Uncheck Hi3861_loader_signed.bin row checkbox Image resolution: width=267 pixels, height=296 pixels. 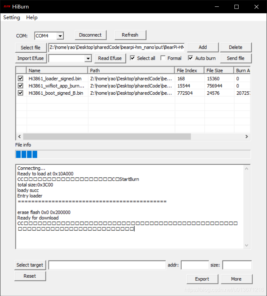(x=21, y=78)
